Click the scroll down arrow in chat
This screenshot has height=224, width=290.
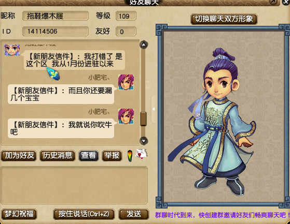[144, 141]
